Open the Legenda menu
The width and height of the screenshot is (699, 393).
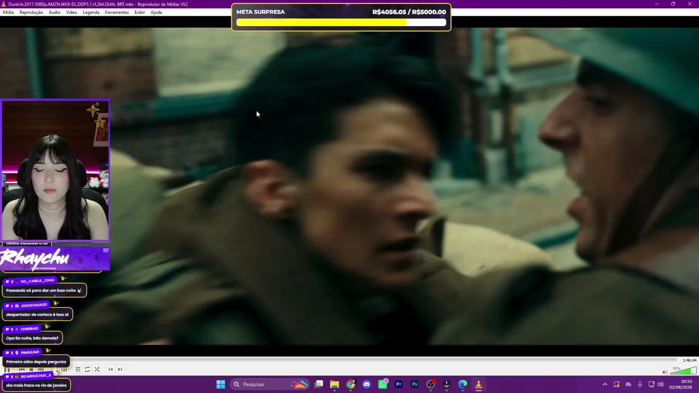click(x=91, y=12)
